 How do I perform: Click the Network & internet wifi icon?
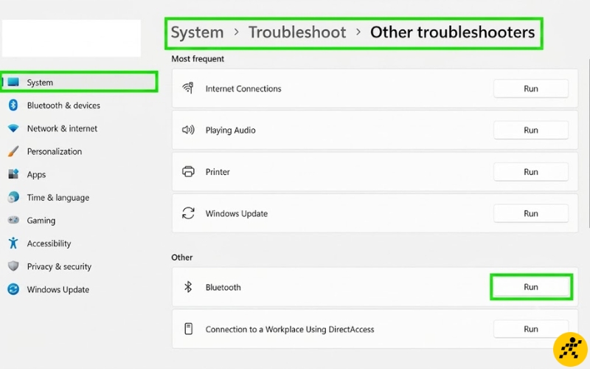click(13, 128)
